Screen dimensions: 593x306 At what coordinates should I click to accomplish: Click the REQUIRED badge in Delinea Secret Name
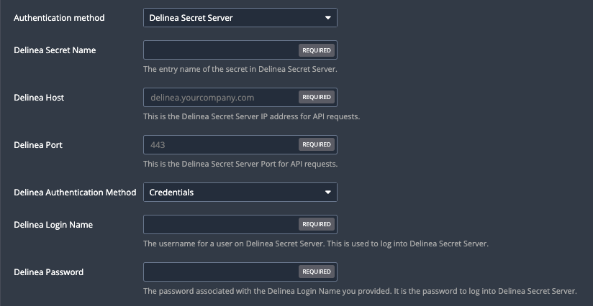(x=317, y=50)
